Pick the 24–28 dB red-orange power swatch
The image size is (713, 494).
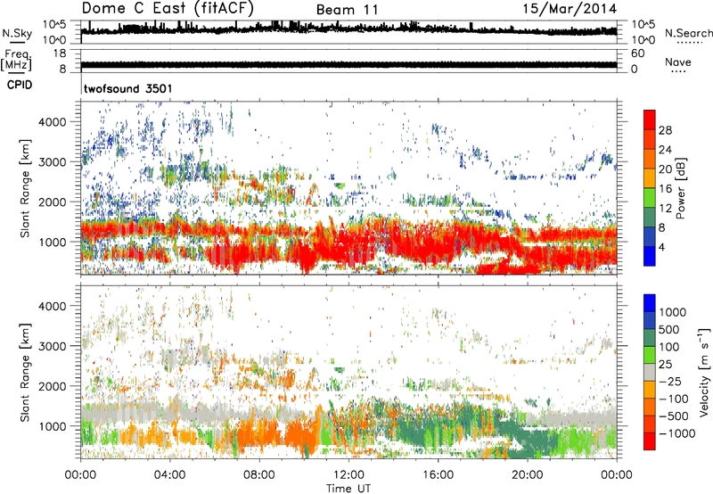click(650, 140)
